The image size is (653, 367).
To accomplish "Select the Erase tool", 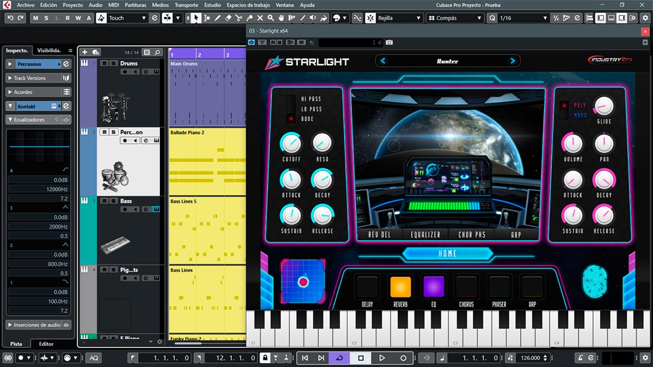I will tap(229, 18).
